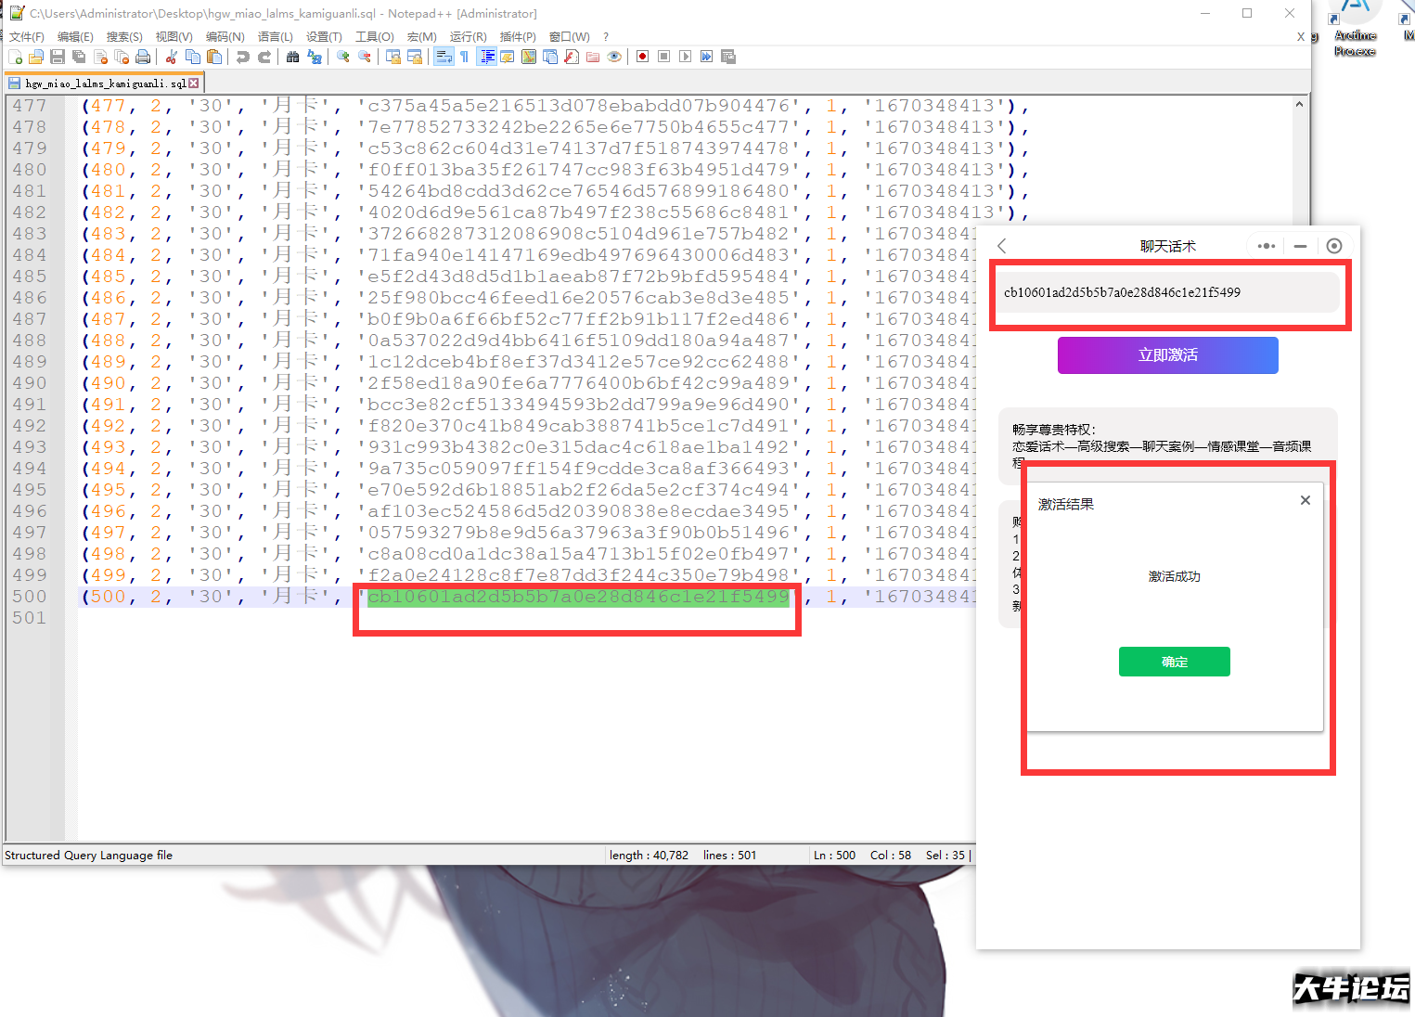Play back the recorded macro
This screenshot has width=1415, height=1017.
coord(685,57)
